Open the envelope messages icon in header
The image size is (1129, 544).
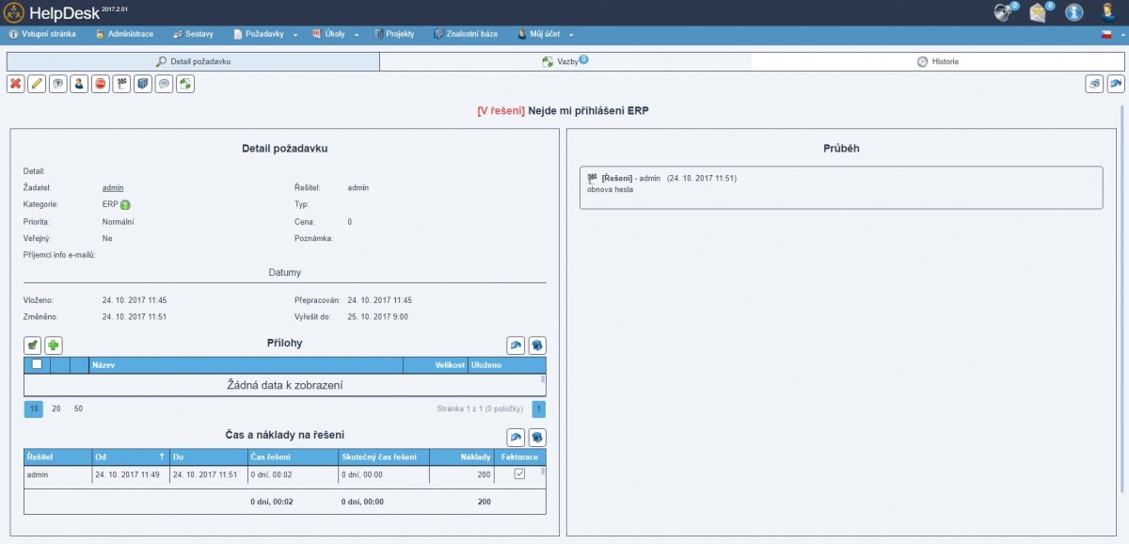coord(1038,12)
